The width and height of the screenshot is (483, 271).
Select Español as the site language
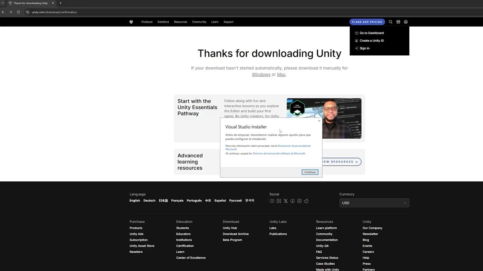pyautogui.click(x=220, y=201)
